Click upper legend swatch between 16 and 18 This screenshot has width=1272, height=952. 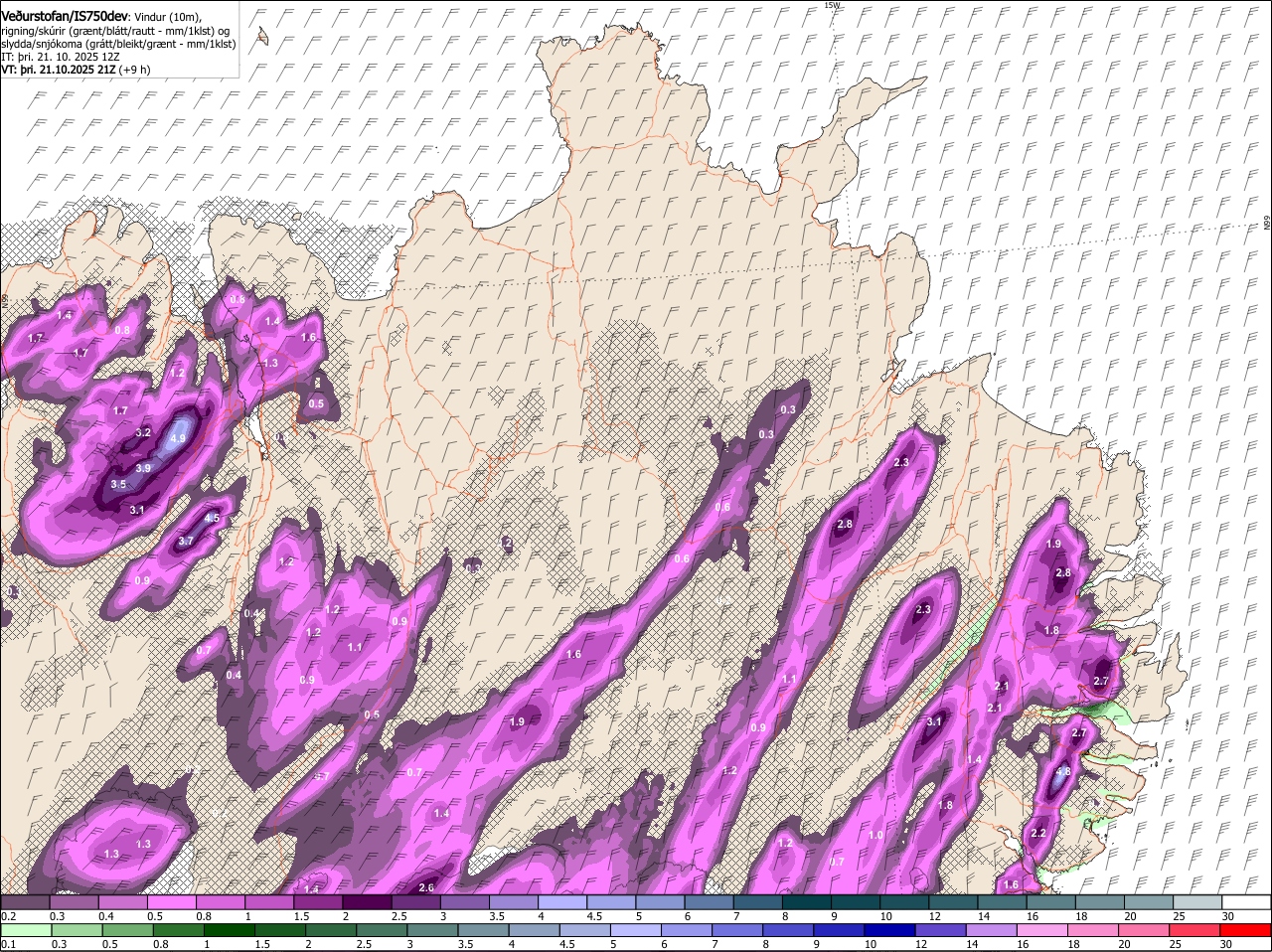pos(1051,902)
